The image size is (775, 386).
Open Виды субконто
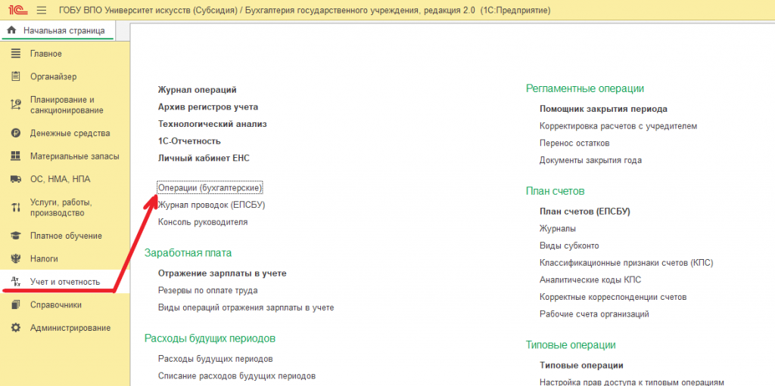(x=569, y=245)
